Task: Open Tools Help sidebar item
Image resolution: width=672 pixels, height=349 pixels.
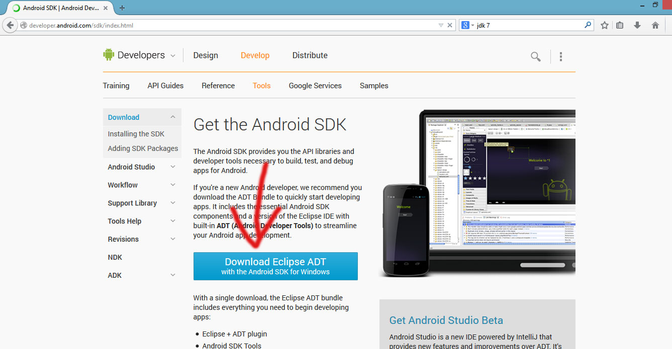Action: point(125,221)
